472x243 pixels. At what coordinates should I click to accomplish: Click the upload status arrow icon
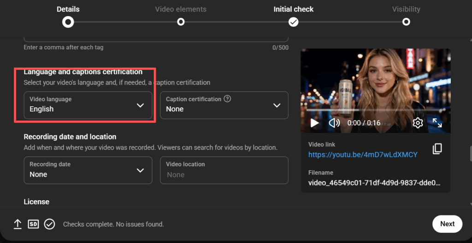tap(18, 224)
